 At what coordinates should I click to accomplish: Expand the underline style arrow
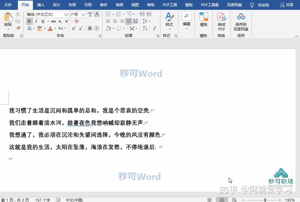(x=48, y=22)
